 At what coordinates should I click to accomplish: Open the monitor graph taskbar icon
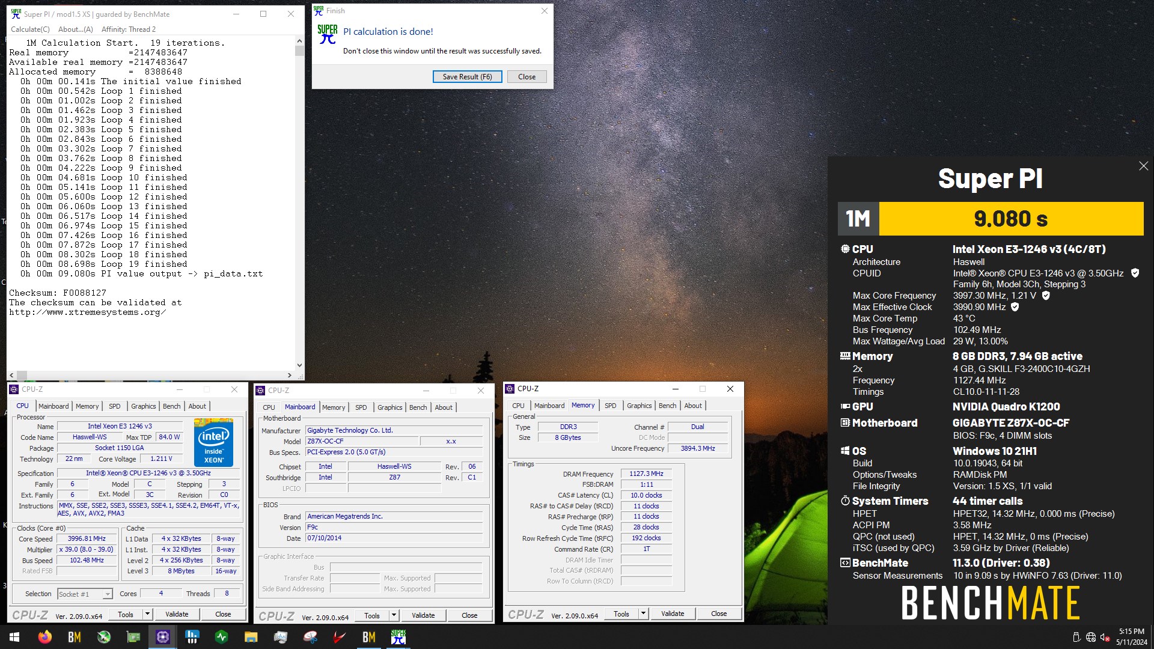[x=280, y=637]
